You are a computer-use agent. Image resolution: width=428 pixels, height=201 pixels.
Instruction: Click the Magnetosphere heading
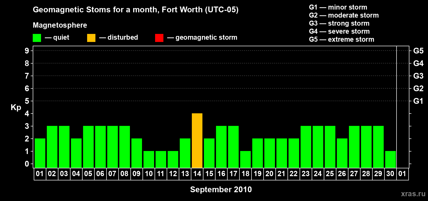[x=60, y=25]
